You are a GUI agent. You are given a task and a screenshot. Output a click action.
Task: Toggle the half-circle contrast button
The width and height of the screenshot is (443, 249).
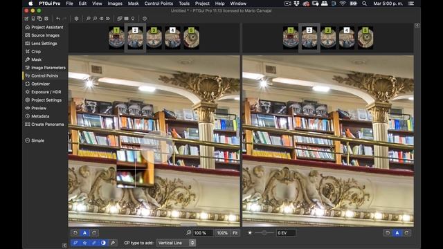(x=103, y=243)
